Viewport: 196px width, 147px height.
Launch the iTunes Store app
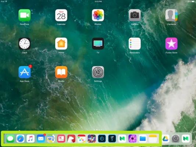(x=171, y=44)
